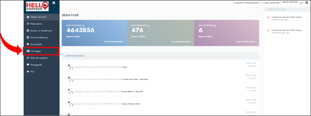
Task: Click the 2024-10-28 11:50 AM timestamp
Action: (251, 101)
